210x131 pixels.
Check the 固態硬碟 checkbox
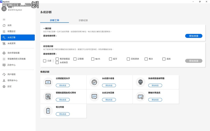click(128, 59)
